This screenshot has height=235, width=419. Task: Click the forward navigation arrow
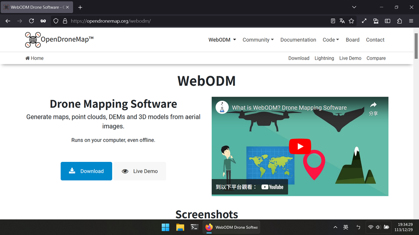(20, 21)
